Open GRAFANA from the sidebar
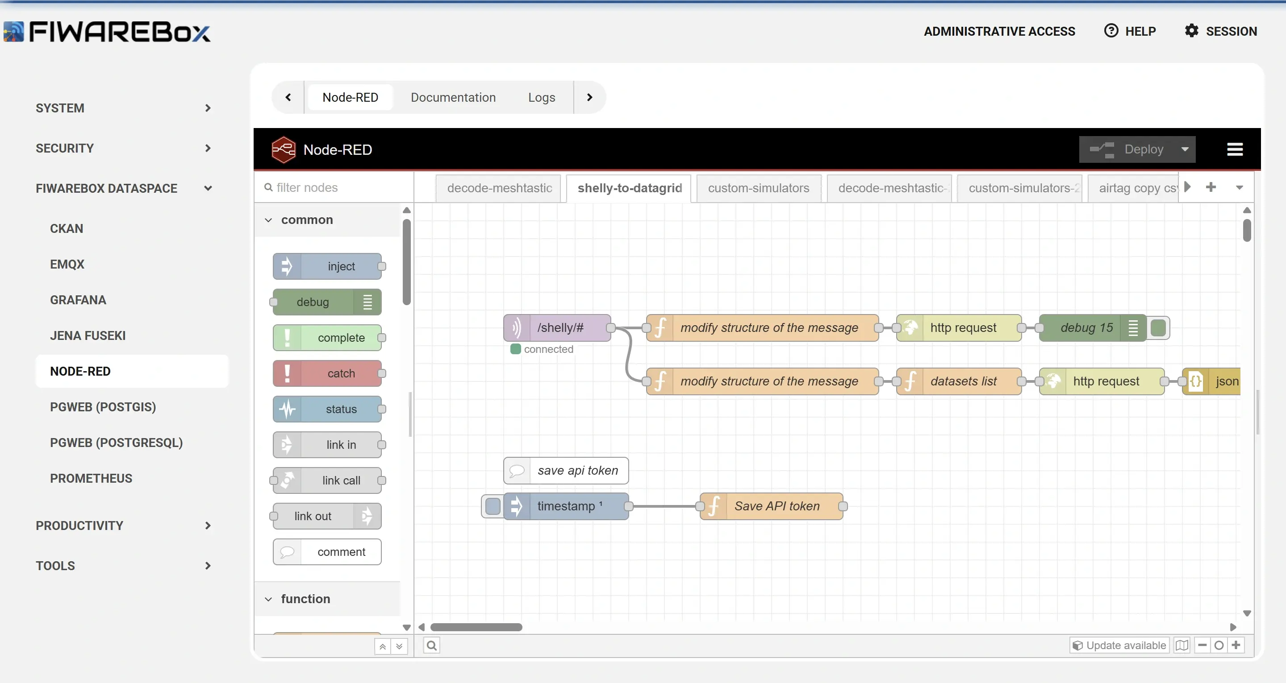Image resolution: width=1286 pixels, height=683 pixels. pyautogui.click(x=78, y=300)
